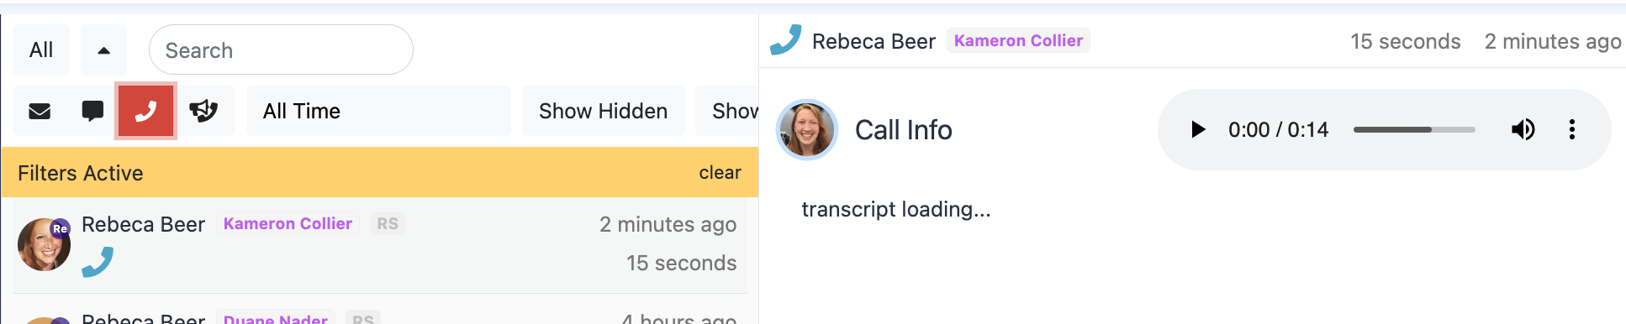Mute the call recording volume

(x=1523, y=129)
